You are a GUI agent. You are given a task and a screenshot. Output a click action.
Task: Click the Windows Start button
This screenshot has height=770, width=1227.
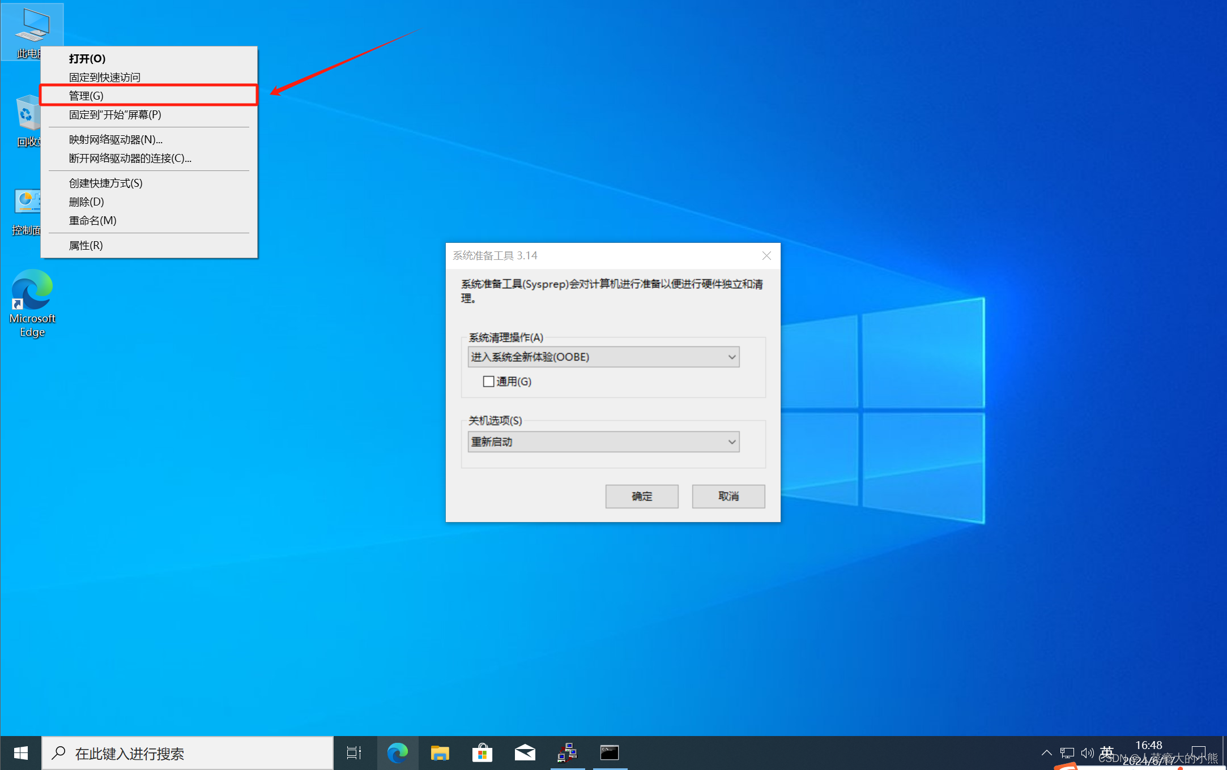pyautogui.click(x=21, y=753)
